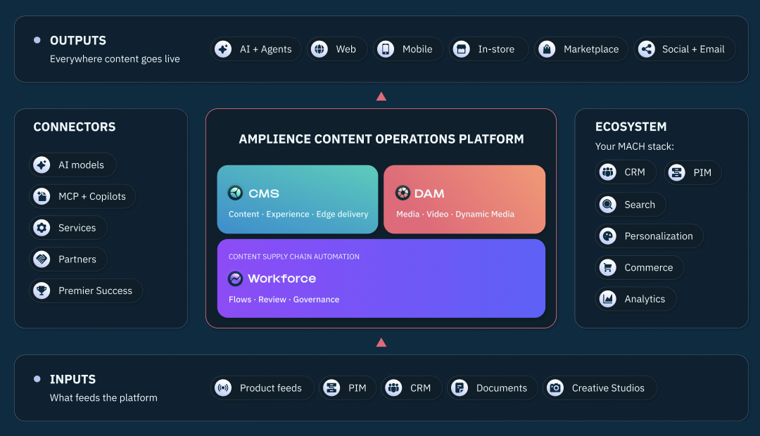Click the Commerce cart icon
This screenshot has height=436, width=760.
(608, 267)
